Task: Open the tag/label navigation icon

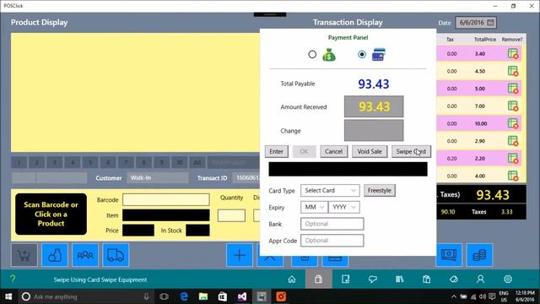Action: pyautogui.click(x=454, y=280)
